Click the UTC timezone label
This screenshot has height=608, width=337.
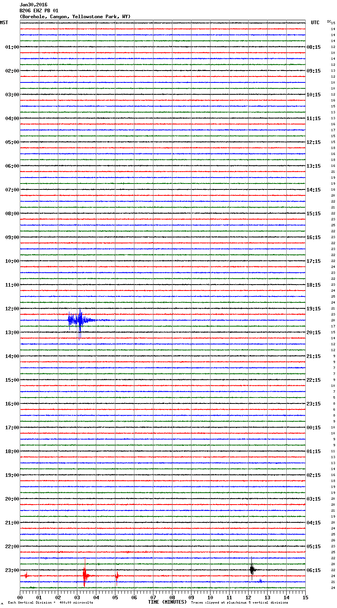coord(315,23)
